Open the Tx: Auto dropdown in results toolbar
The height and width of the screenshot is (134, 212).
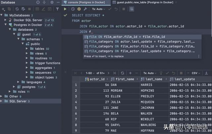150,73
